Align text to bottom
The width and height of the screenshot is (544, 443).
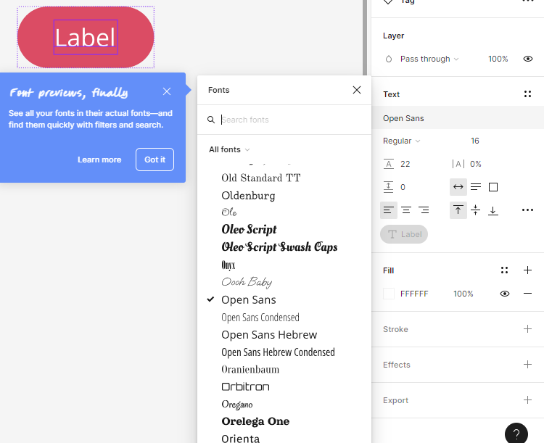pos(493,210)
